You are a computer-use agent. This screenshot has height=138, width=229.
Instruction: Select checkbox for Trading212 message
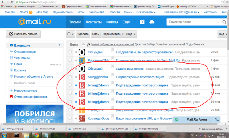pos(70,110)
